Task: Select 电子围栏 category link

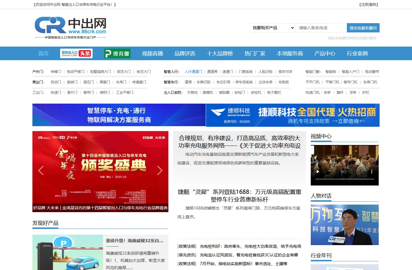Action: click(274, 93)
